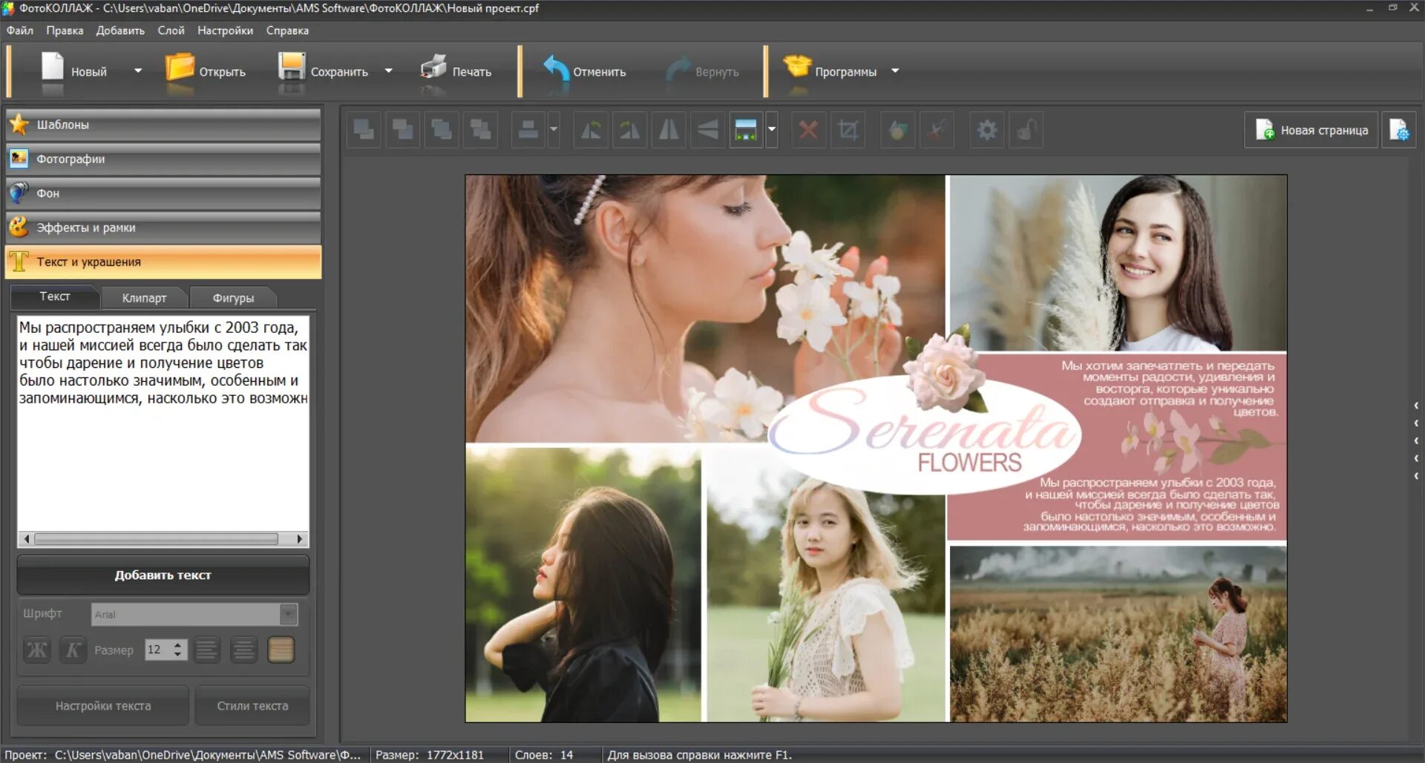1425x763 pixels.
Task: Click the Новая страница button
Action: click(1311, 131)
